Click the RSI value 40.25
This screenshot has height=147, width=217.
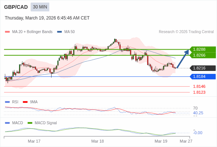(198, 113)
